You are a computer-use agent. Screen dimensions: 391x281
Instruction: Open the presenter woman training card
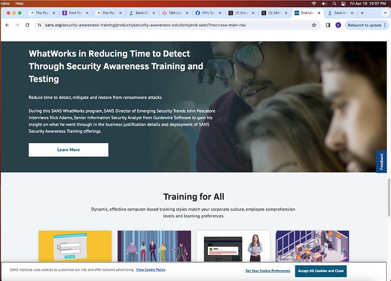coord(233,246)
